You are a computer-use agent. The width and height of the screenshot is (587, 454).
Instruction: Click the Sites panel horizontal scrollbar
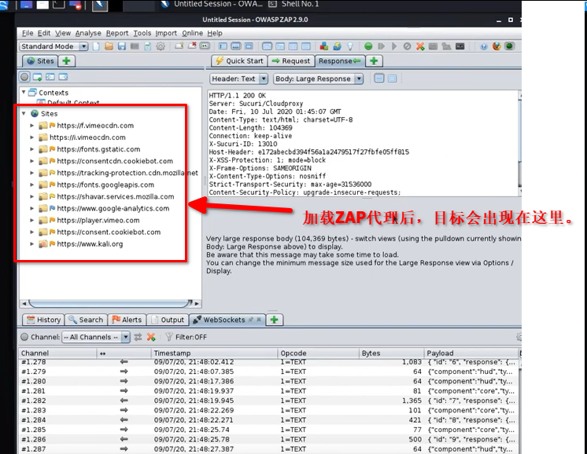pos(102,303)
